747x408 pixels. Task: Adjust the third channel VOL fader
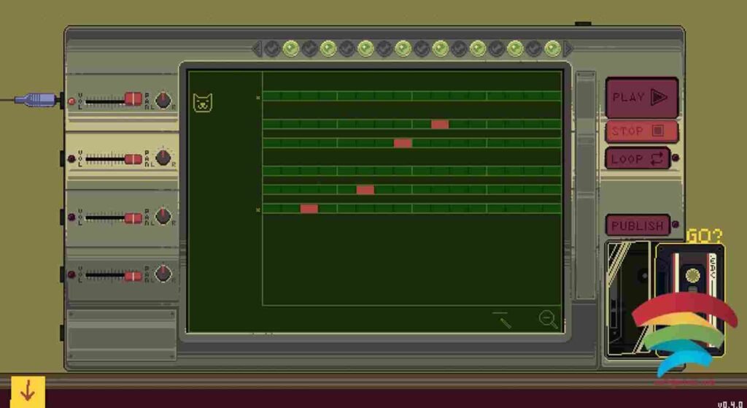pyautogui.click(x=133, y=218)
